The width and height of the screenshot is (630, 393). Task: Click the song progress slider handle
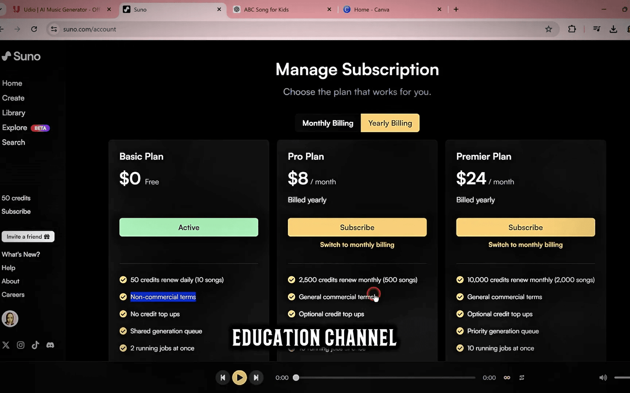296,378
